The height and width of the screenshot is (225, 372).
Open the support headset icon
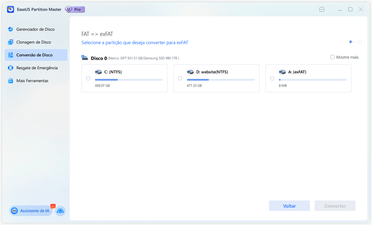(60, 211)
